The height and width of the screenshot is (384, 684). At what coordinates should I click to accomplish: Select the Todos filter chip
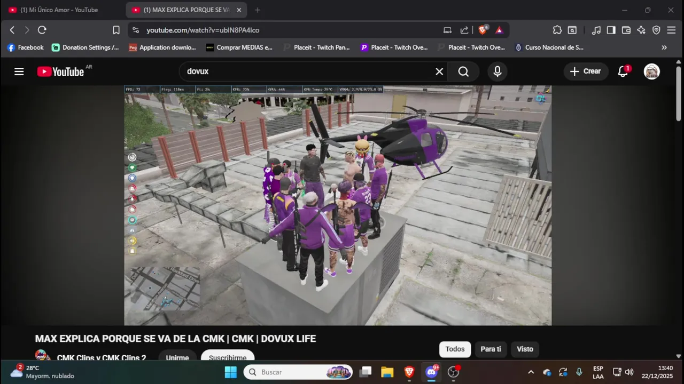pyautogui.click(x=455, y=349)
